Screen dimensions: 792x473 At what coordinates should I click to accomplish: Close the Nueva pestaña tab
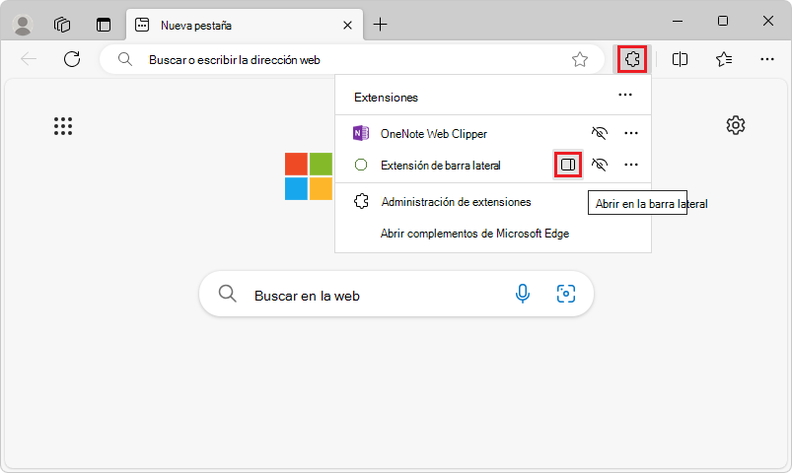point(347,26)
